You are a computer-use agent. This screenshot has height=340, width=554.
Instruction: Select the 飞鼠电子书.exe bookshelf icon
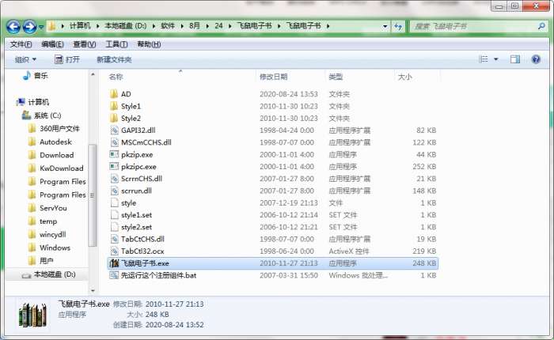click(x=114, y=263)
